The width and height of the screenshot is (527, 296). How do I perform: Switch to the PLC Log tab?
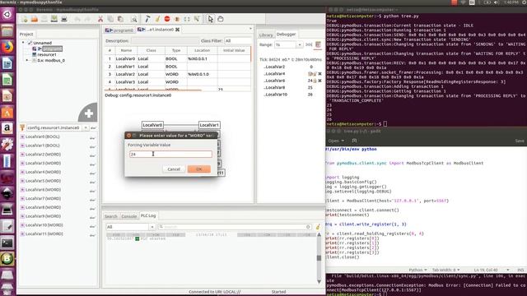tap(148, 215)
